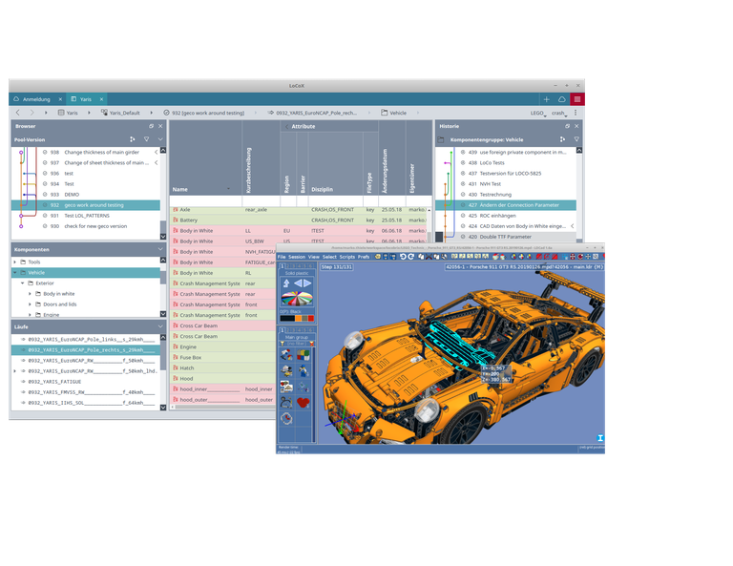This screenshot has width=733, height=566.
Task: Collapse the Komponenten panel with its chevron
Action: [x=160, y=249]
